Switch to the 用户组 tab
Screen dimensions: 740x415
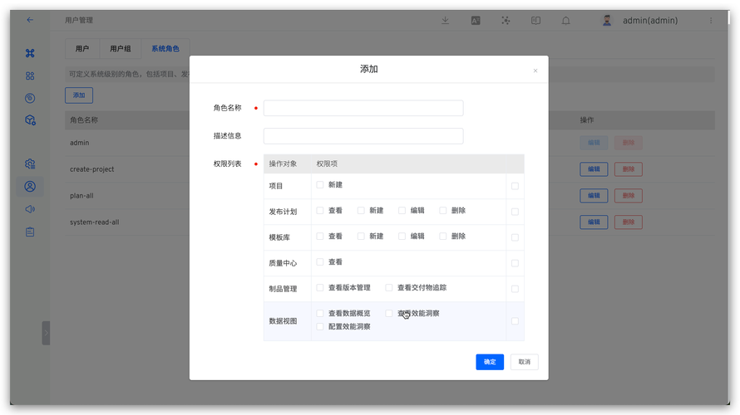click(121, 49)
